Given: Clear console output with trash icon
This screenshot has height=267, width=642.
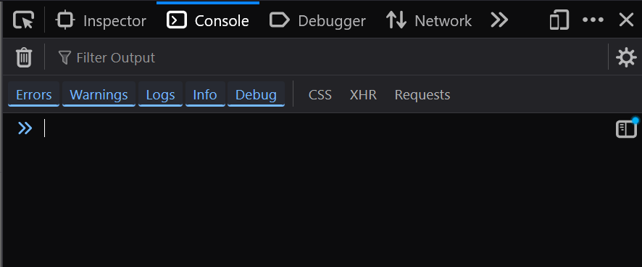Looking at the screenshot, I should (24, 57).
